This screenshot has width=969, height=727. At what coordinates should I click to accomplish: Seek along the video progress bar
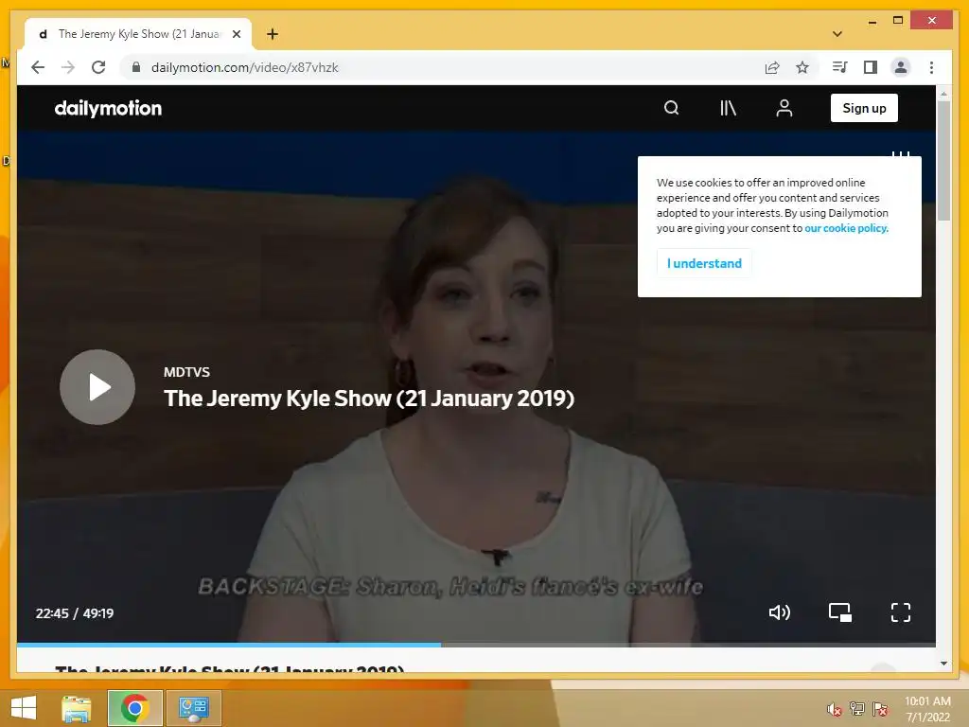point(476,645)
